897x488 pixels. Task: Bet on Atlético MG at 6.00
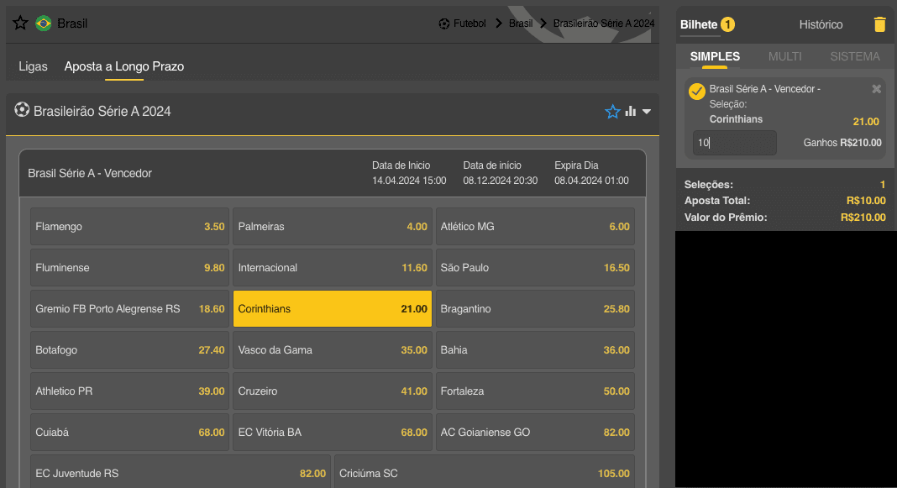pyautogui.click(x=536, y=227)
